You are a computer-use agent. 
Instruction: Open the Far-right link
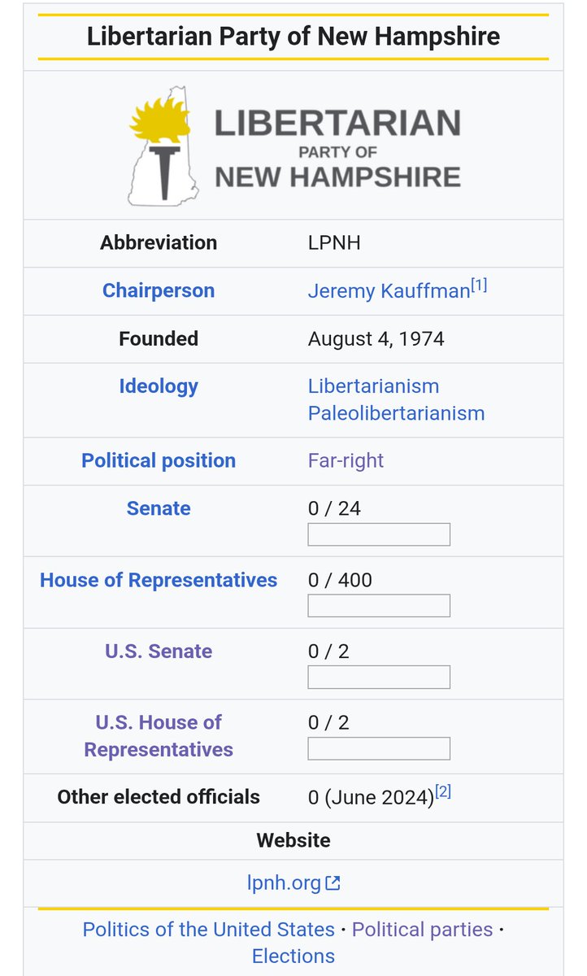pyautogui.click(x=346, y=460)
